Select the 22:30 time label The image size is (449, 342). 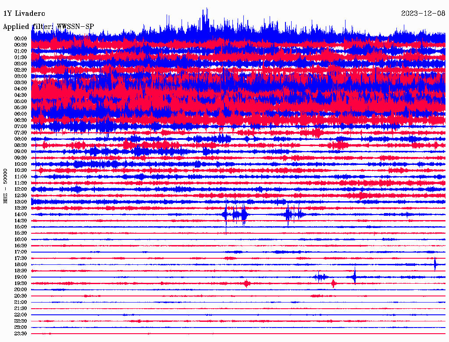click(20, 321)
